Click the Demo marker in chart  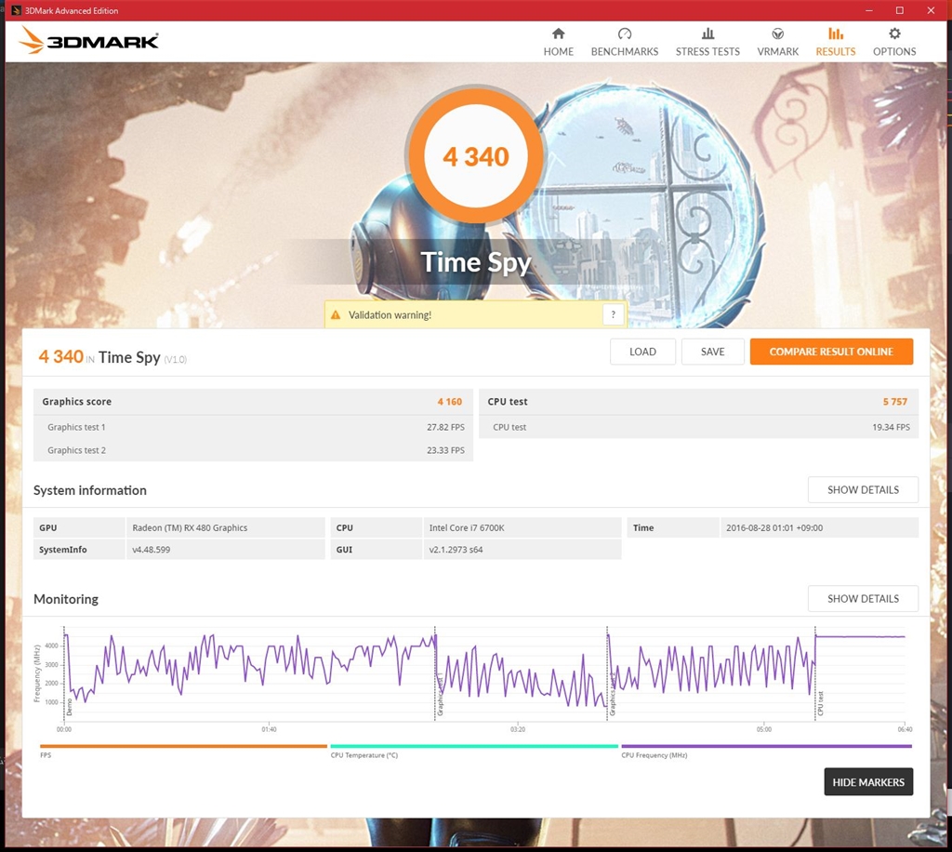pyautogui.click(x=69, y=707)
